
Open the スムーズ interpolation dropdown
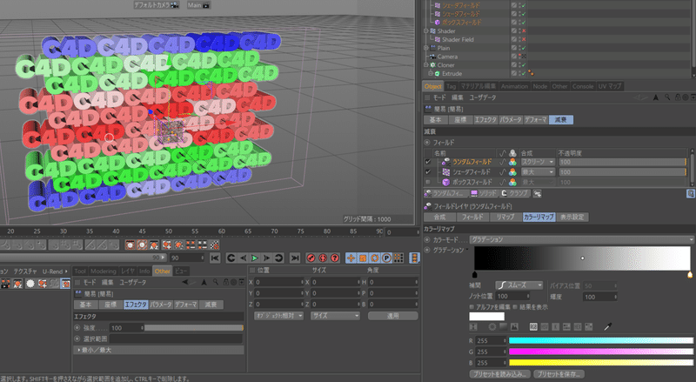(519, 285)
